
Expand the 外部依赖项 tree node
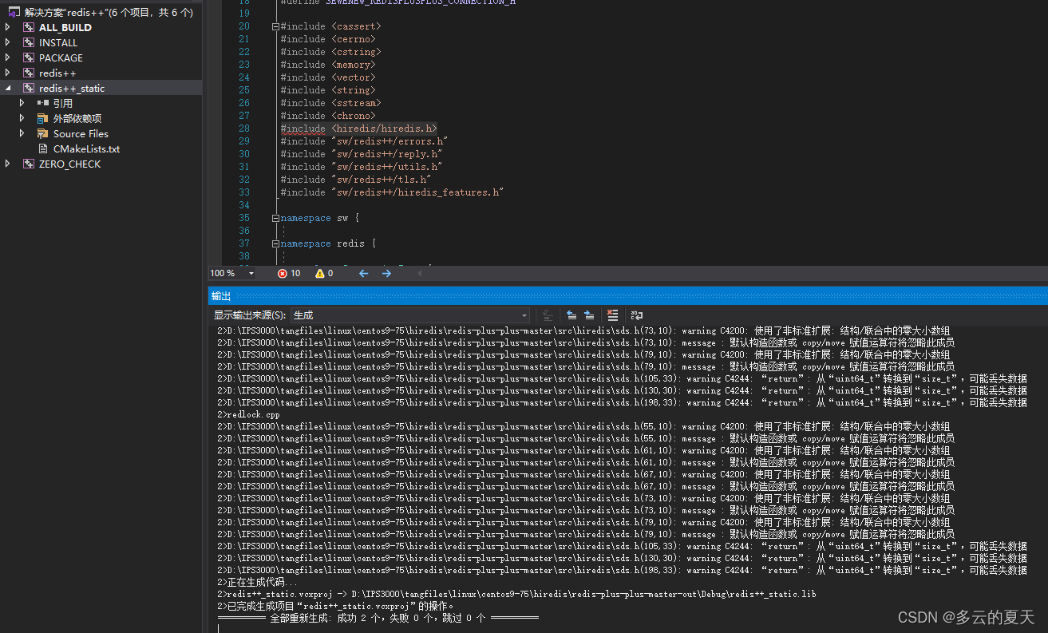[x=22, y=117]
